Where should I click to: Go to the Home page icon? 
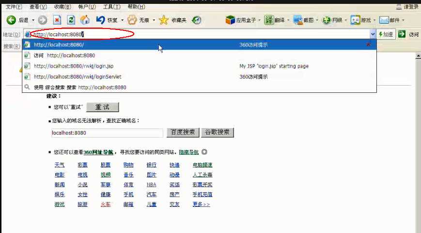click(85, 20)
